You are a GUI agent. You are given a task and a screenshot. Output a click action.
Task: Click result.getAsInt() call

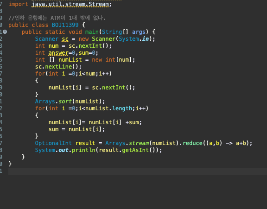coord(128,150)
